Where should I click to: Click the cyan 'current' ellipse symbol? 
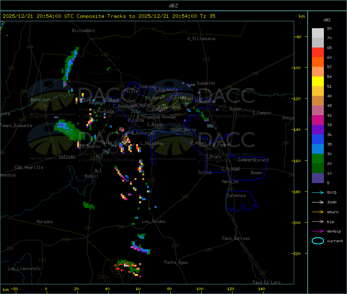[318, 241]
